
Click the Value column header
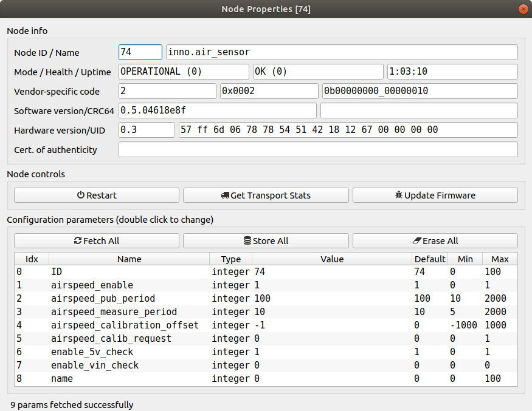coord(332,259)
